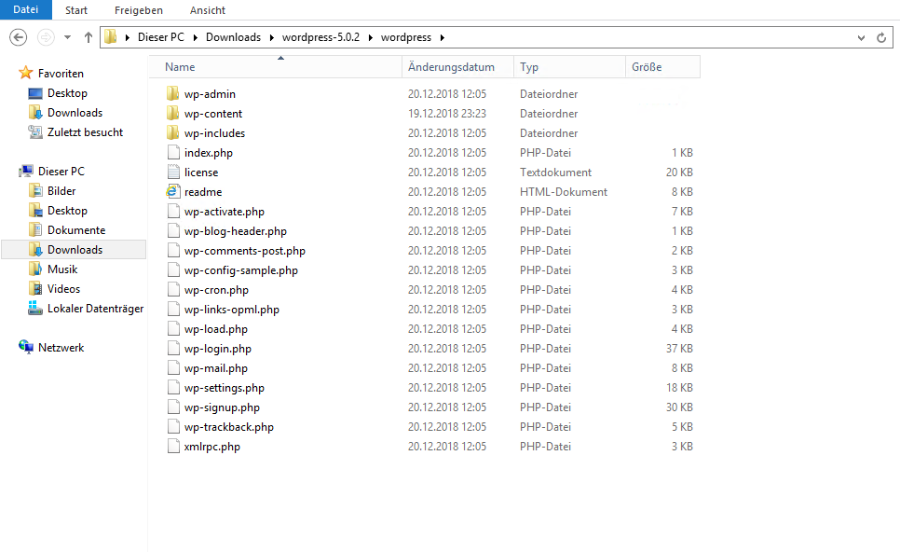Click 19.12.2018 23:23 date of wp-content

coord(447,113)
